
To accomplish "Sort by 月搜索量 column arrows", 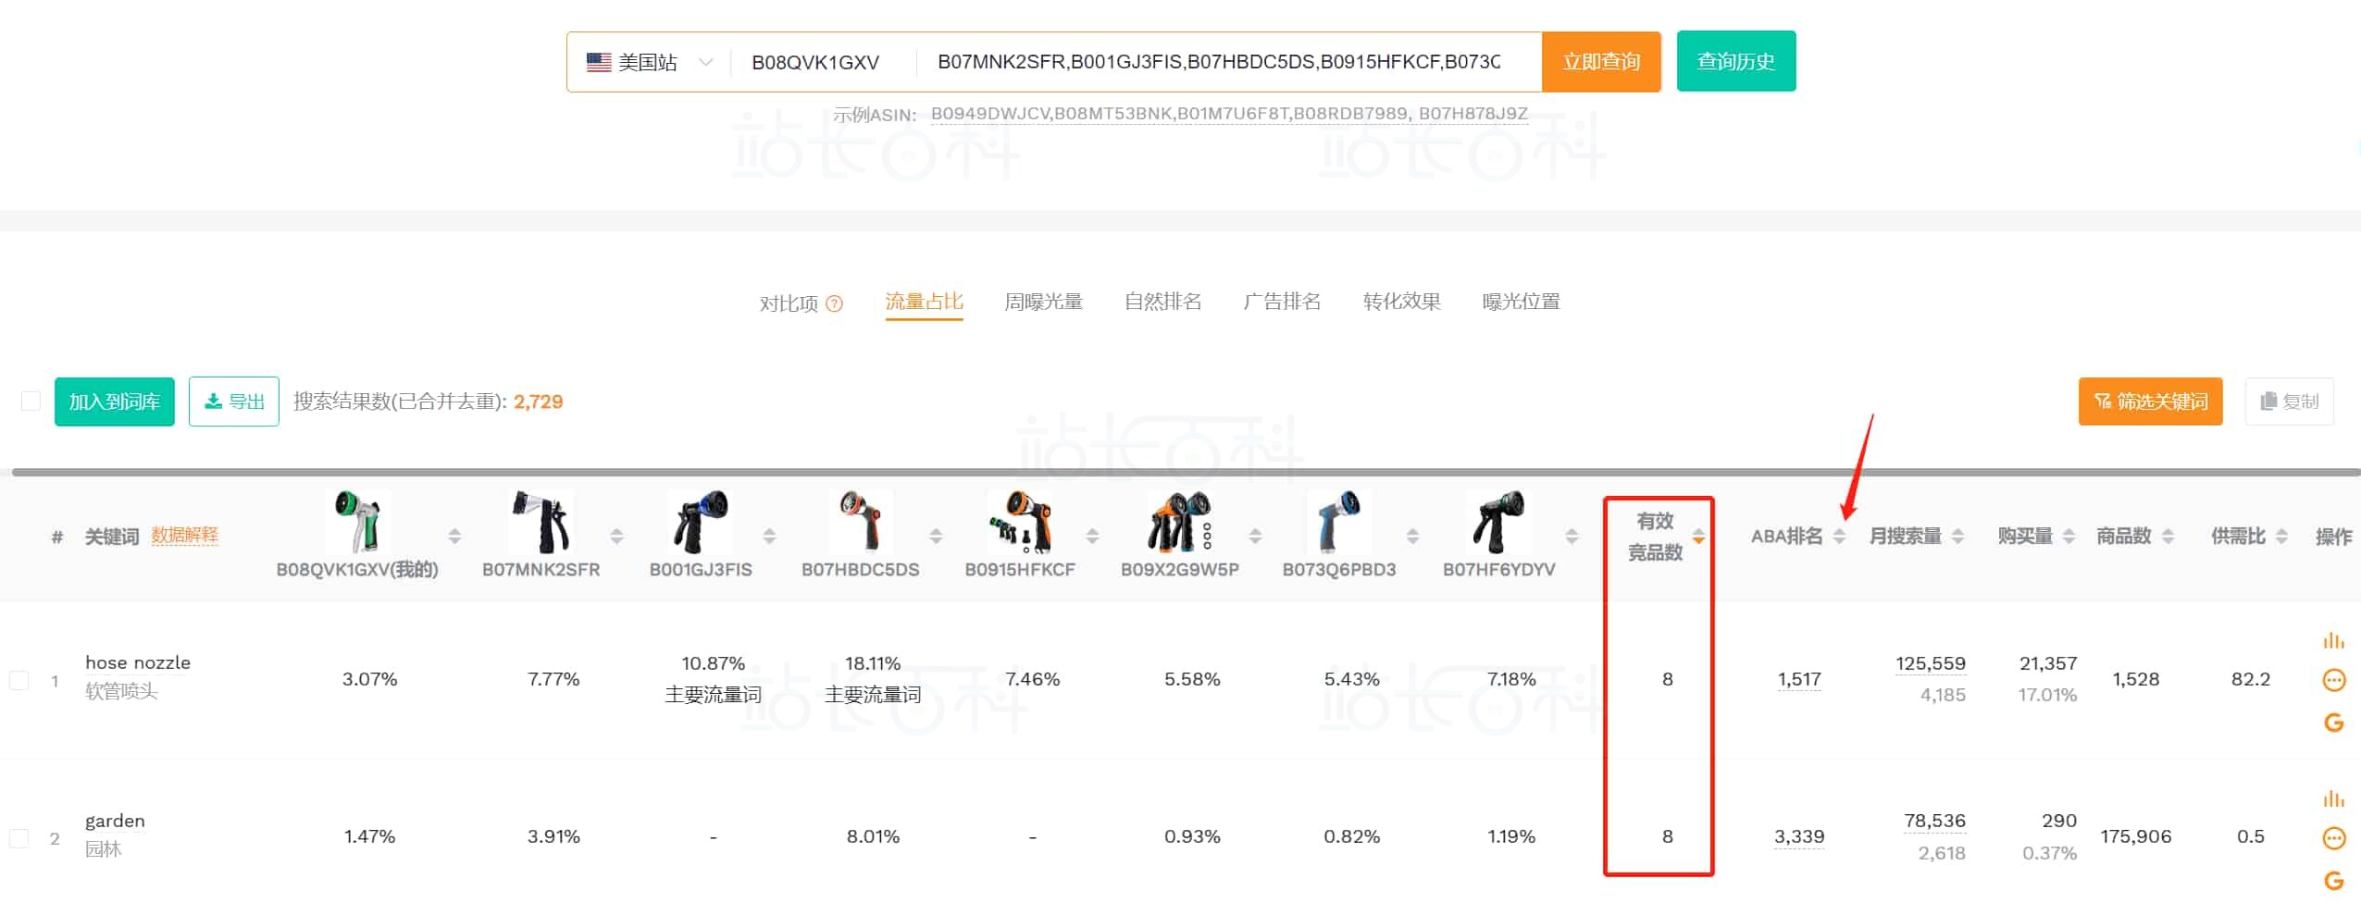I will tap(1957, 537).
